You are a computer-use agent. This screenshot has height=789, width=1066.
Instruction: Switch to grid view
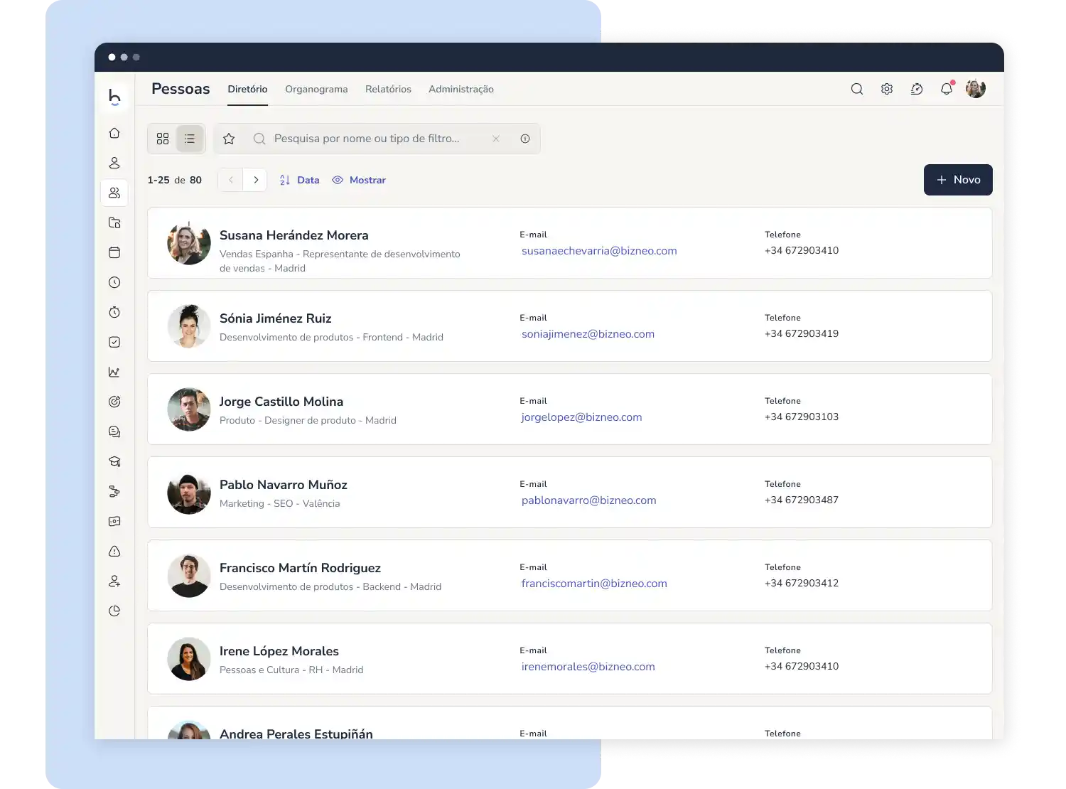tap(163, 139)
